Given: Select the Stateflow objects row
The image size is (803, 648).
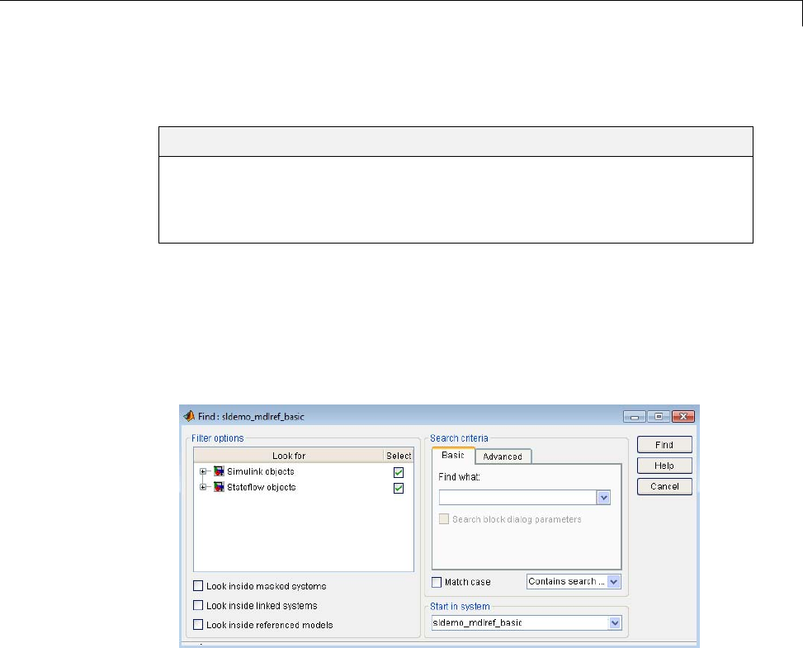Looking at the screenshot, I should (303, 487).
